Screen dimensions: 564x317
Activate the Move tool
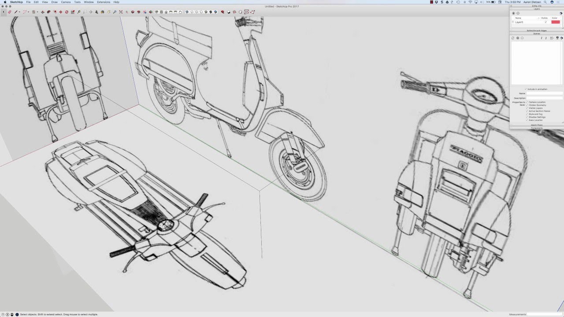60,12
